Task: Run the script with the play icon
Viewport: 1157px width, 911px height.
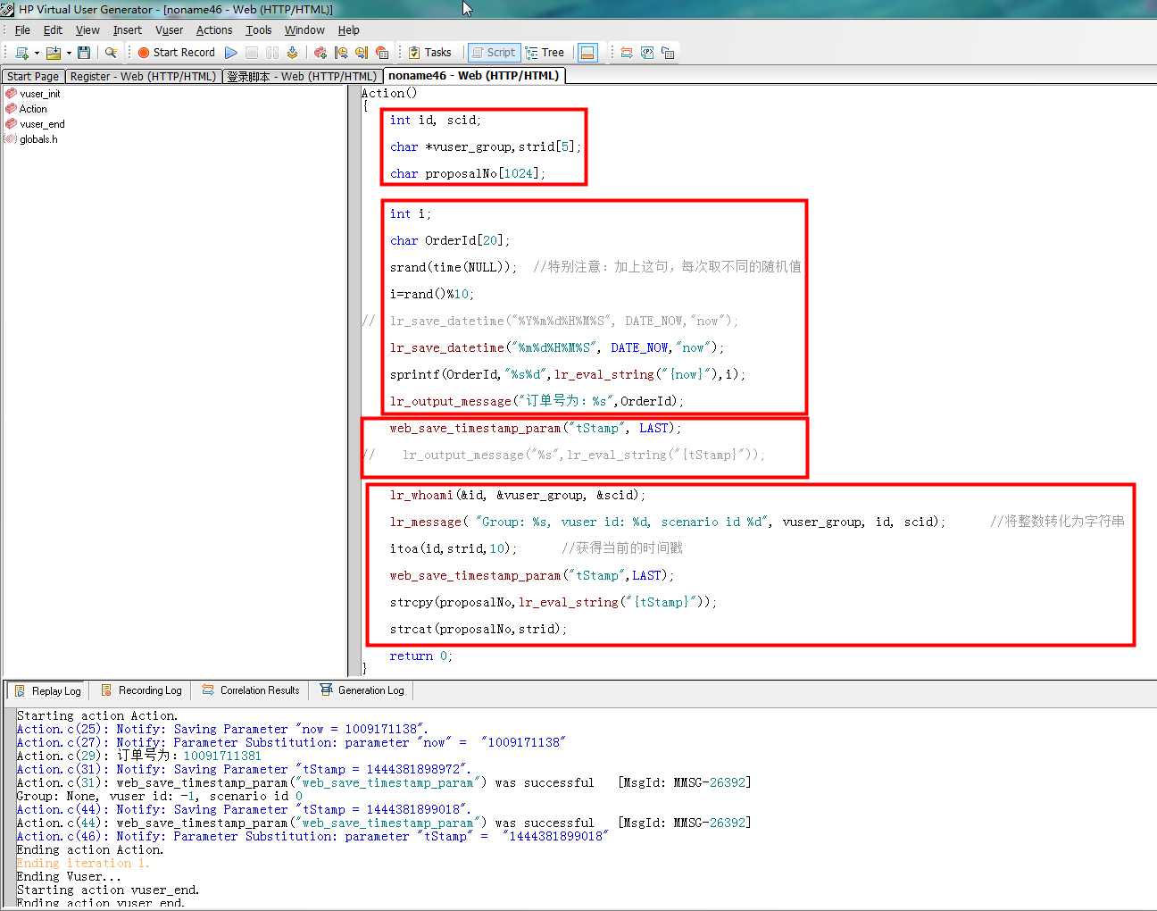Action: coord(231,53)
